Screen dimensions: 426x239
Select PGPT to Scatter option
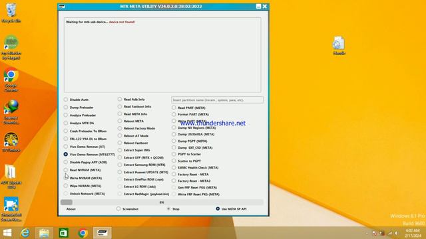click(186, 154)
